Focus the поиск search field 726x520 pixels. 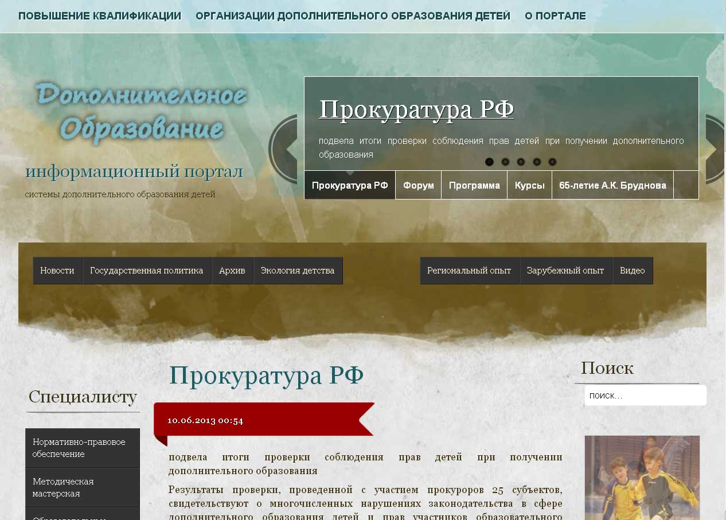pos(645,395)
